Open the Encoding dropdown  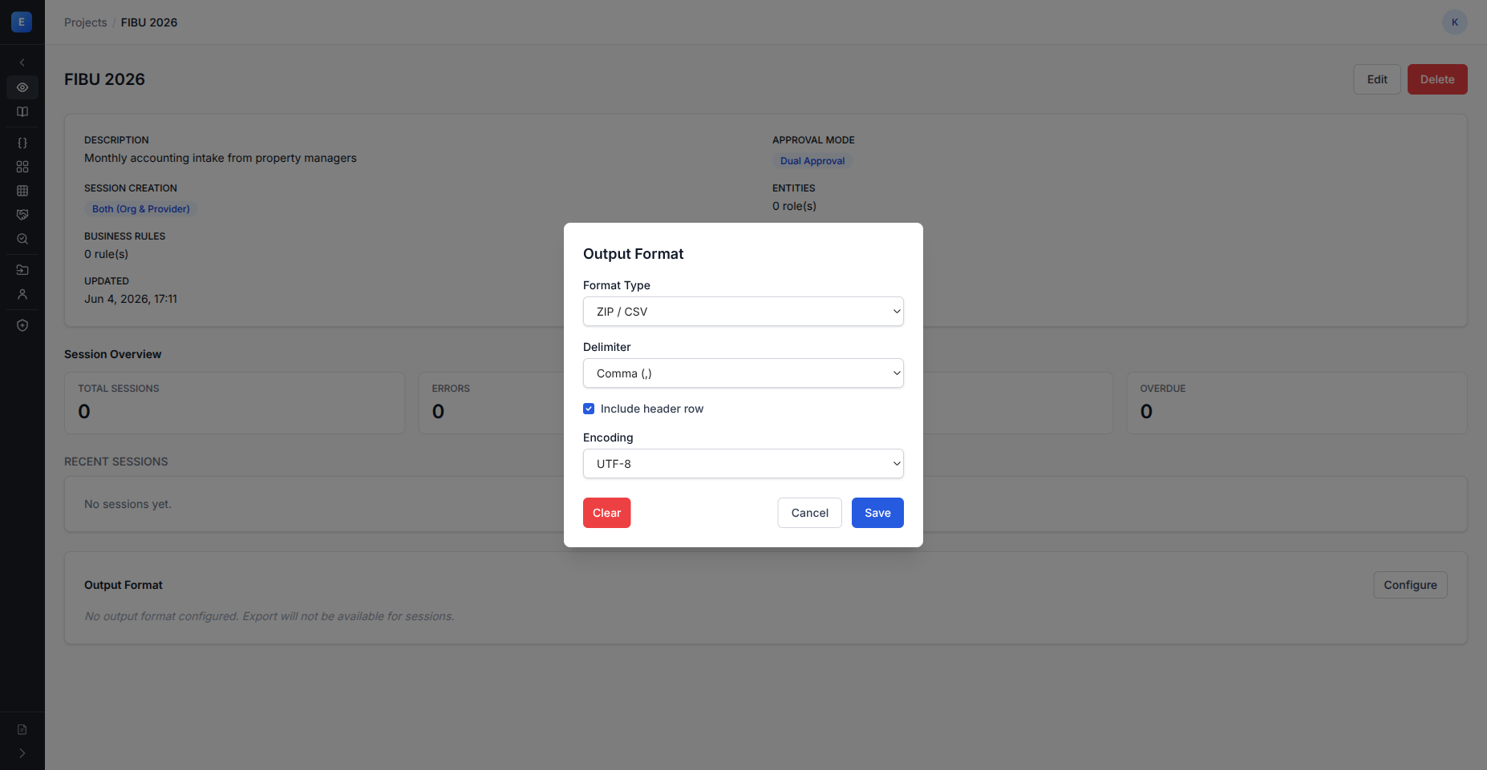coord(743,464)
